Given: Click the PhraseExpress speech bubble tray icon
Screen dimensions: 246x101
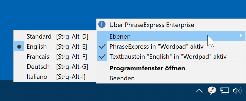Looking at the screenshot, I should tap(212, 90).
